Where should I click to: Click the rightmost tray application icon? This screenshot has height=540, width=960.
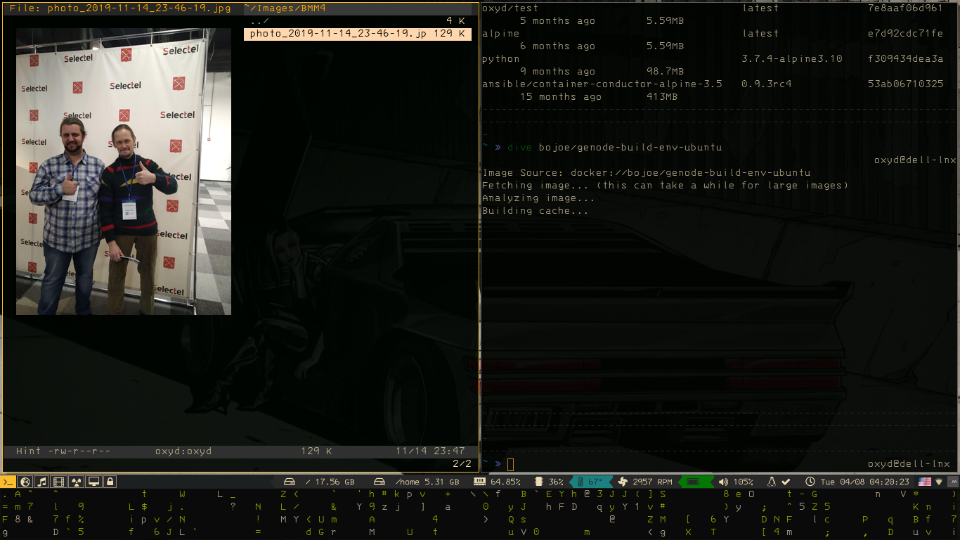[952, 482]
